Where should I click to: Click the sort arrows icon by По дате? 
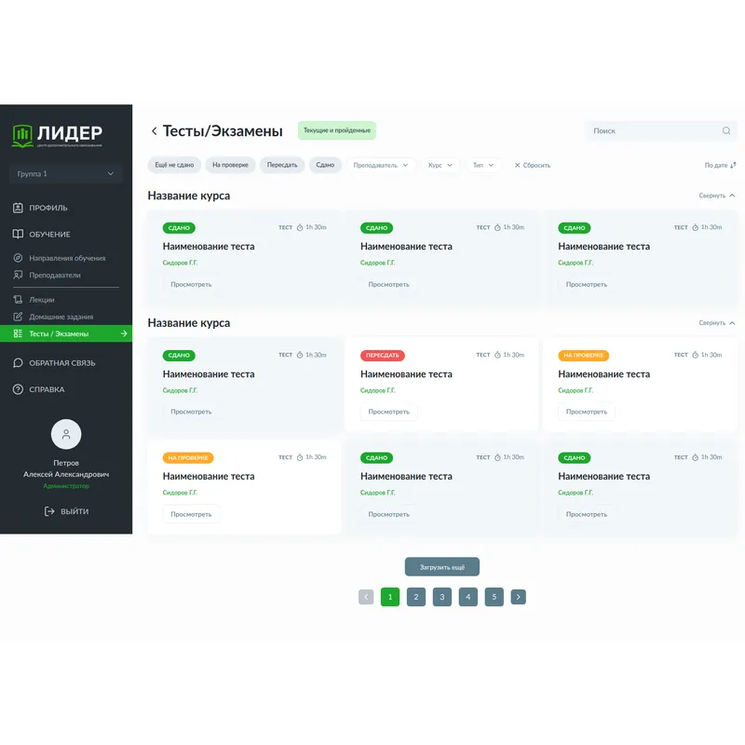734,165
